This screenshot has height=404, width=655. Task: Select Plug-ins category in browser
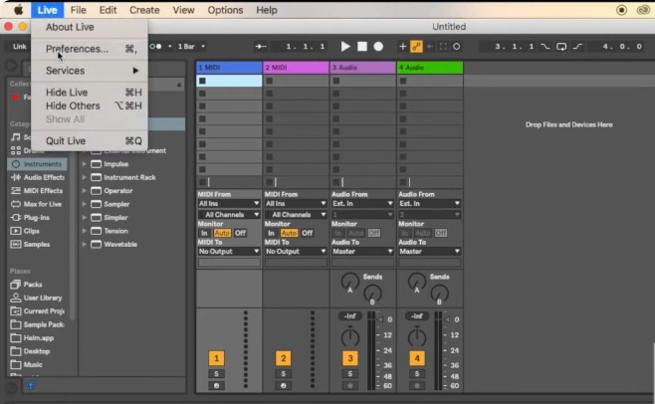point(30,217)
